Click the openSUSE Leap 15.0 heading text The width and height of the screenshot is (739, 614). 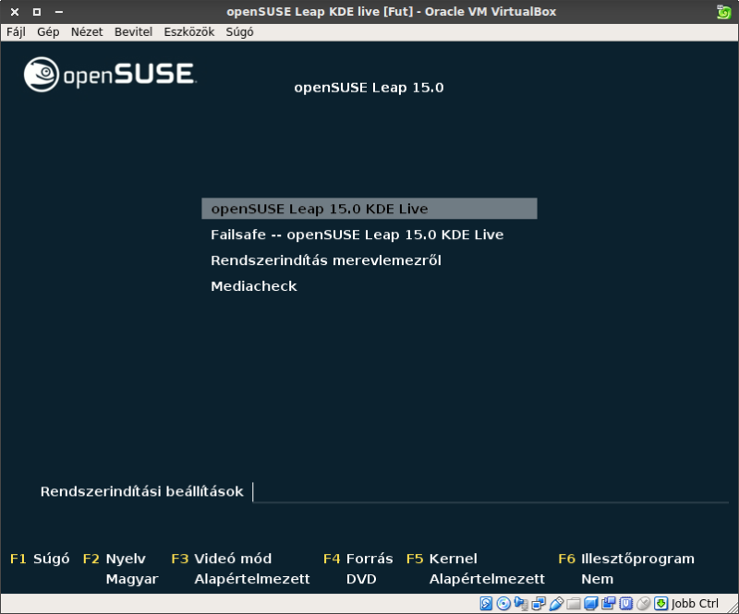[369, 88]
